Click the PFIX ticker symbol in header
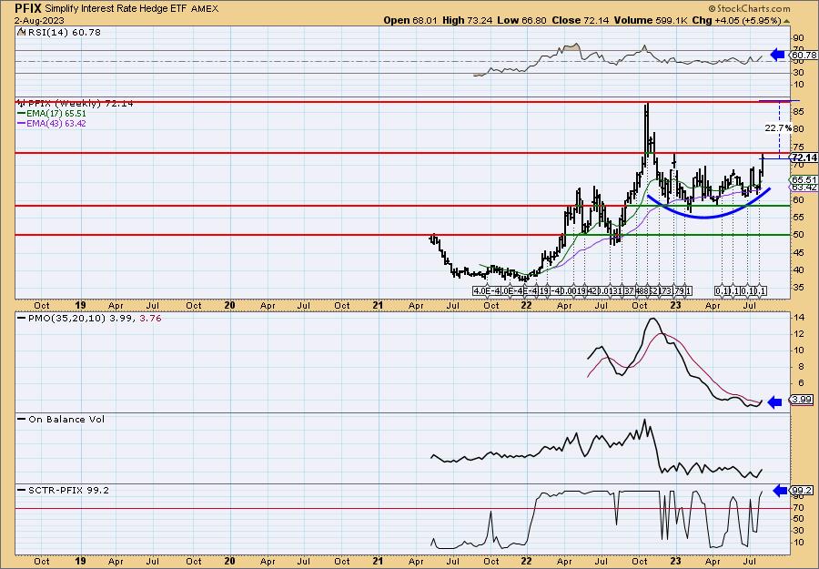This screenshot has width=819, height=569. (28, 8)
